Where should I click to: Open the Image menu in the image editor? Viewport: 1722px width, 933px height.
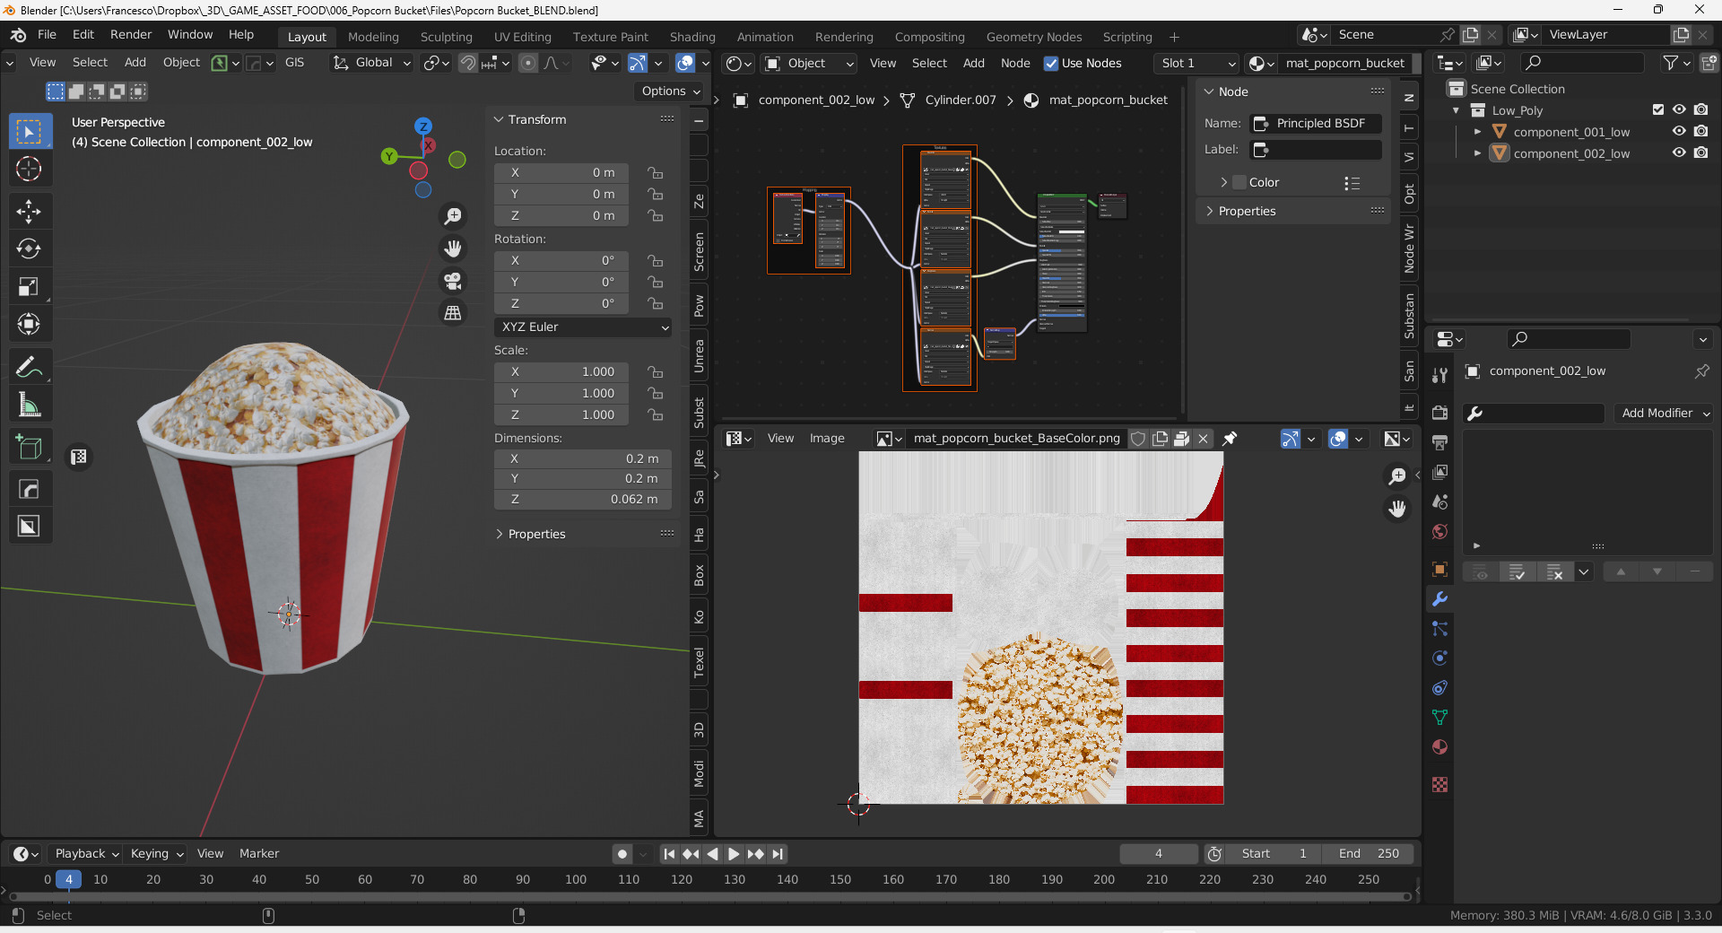coord(827,439)
